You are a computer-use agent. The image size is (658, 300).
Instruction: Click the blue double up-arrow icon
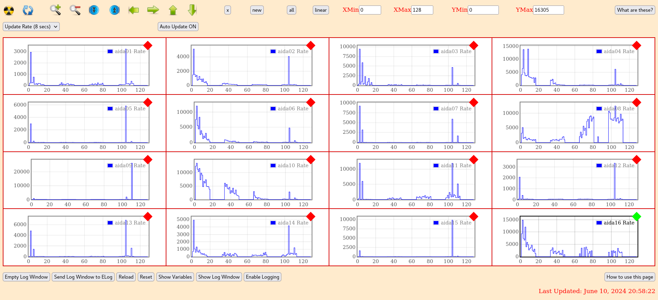[114, 10]
